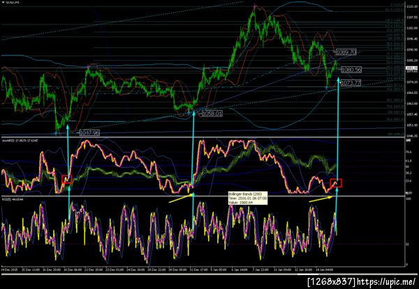The image size is (419, 289).
Task: Click the 6 Jan 14:00 time label
Action: tap(240, 270)
